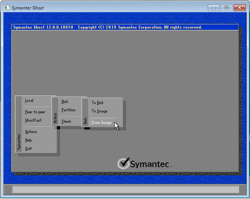Click the highlighted From Image entry

coord(103,123)
